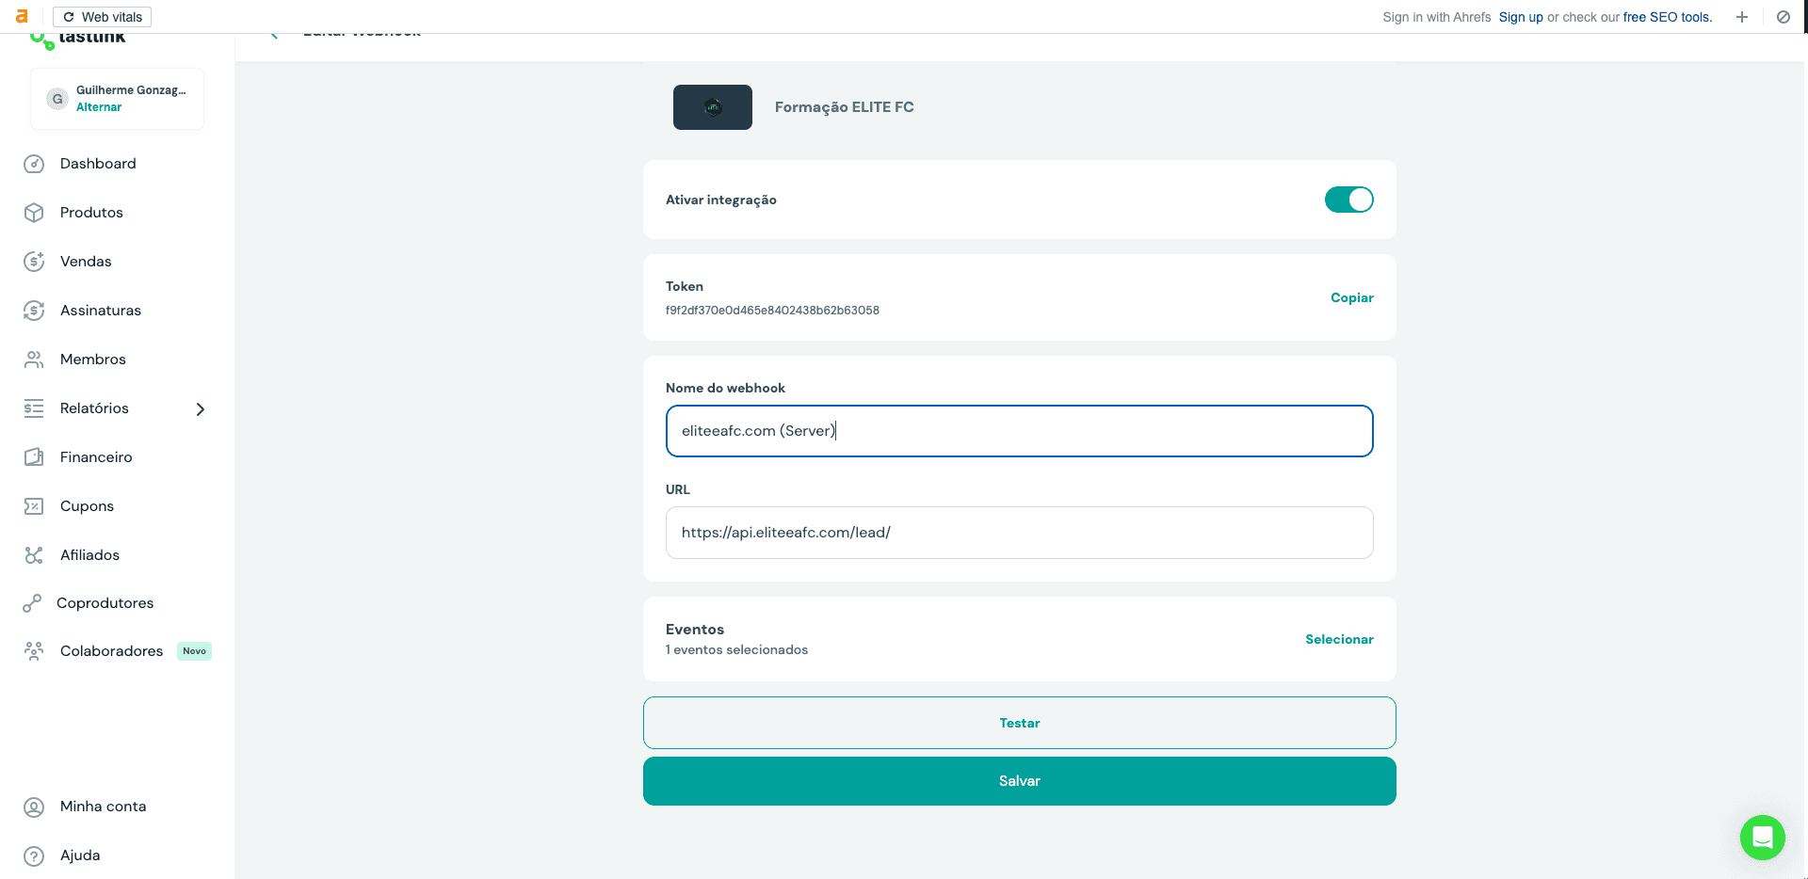This screenshot has width=1808, height=879.
Task: Click the Vendas dollar icon
Action: (x=34, y=262)
